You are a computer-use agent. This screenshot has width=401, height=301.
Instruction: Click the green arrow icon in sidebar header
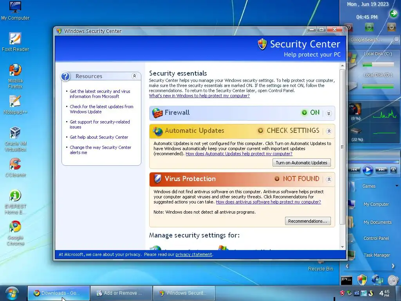tap(394, 13)
